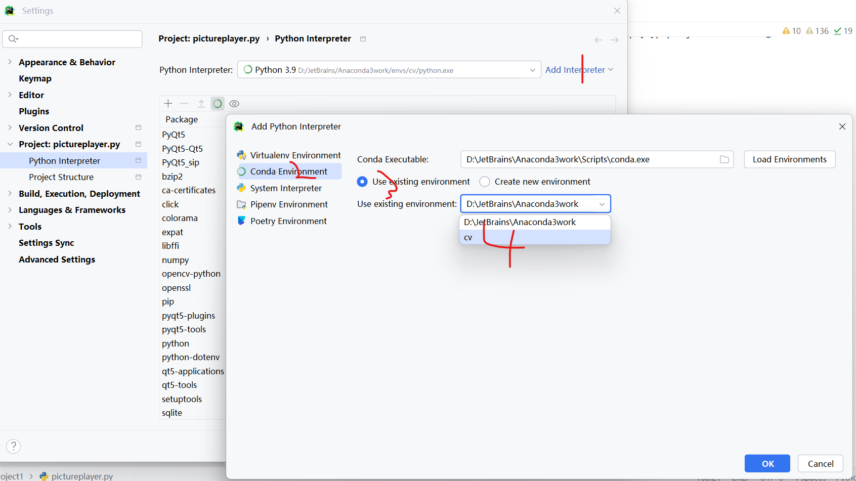Click the weak warning icon showing 136
This screenshot has width=856, height=481.
(809, 31)
